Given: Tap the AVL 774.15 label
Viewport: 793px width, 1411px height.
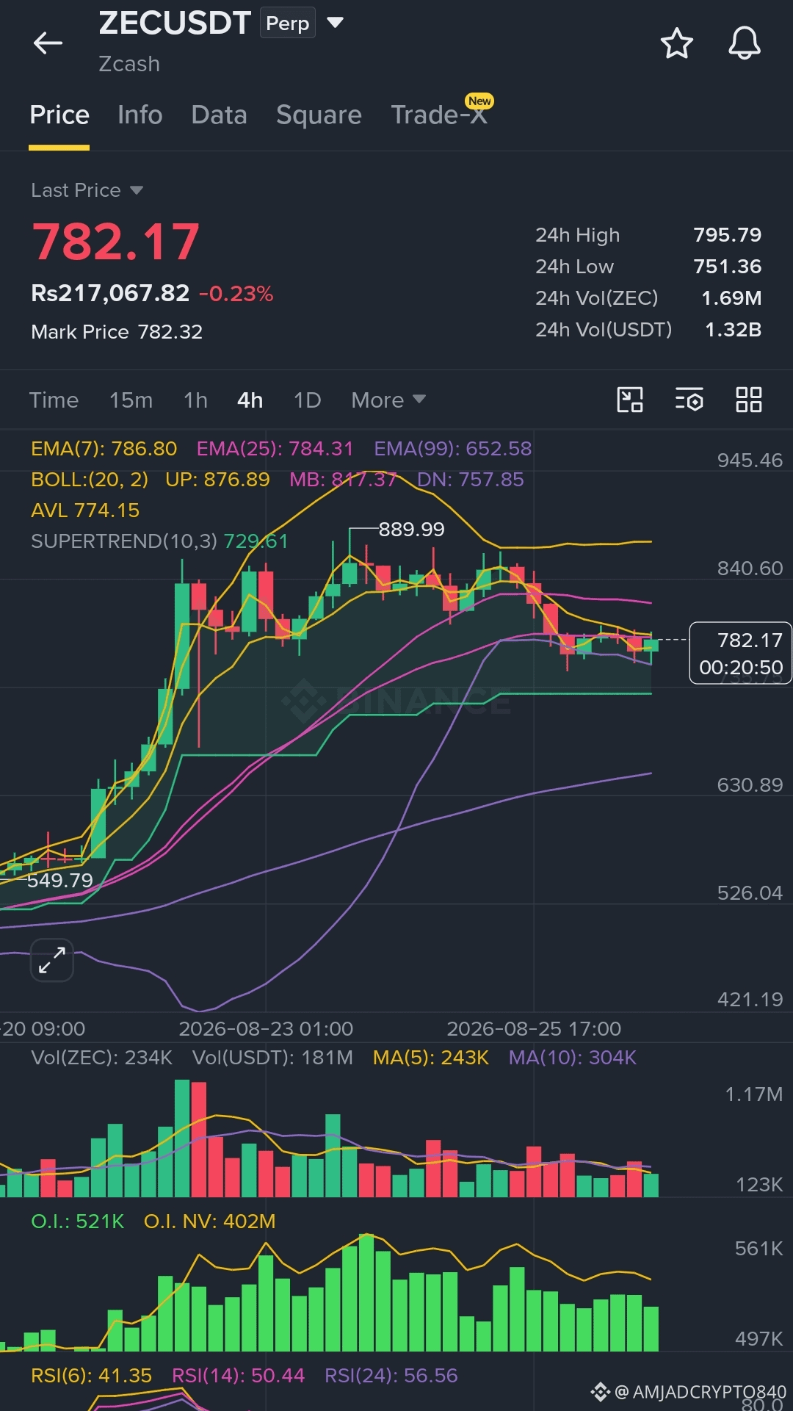Looking at the screenshot, I should pos(85,510).
